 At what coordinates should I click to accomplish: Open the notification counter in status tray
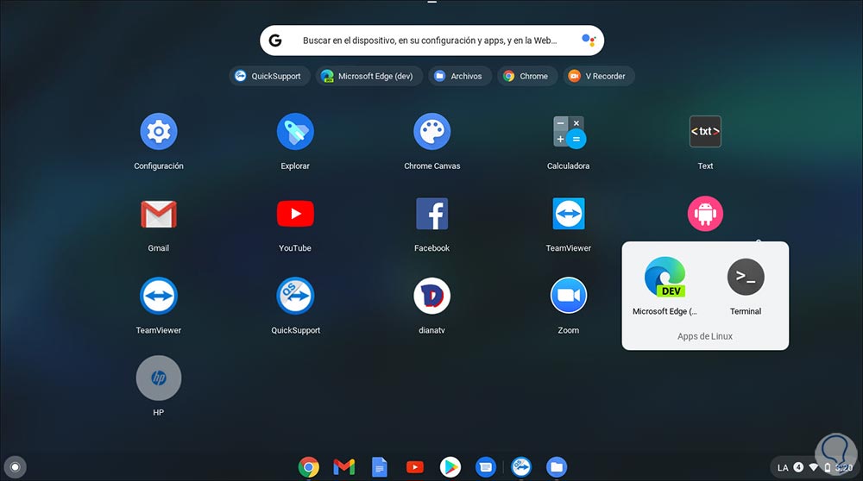798,467
